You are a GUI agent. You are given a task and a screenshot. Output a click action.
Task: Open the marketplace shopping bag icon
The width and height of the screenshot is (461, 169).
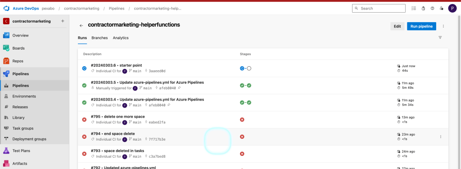click(x=423, y=9)
